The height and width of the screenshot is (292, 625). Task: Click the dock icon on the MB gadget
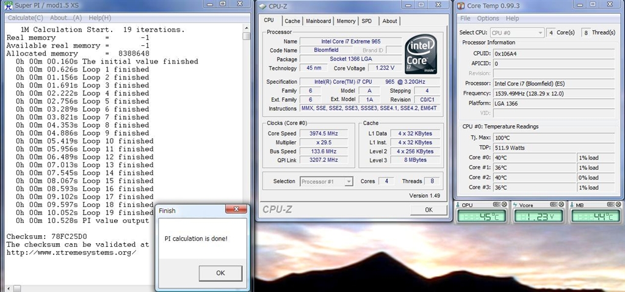point(611,204)
